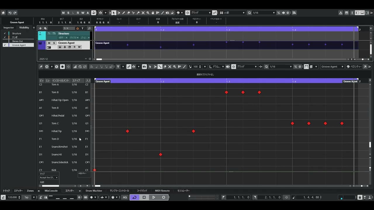The width and height of the screenshot is (374, 210).
Task: Click the Tap tempo button
Action: coord(26,197)
